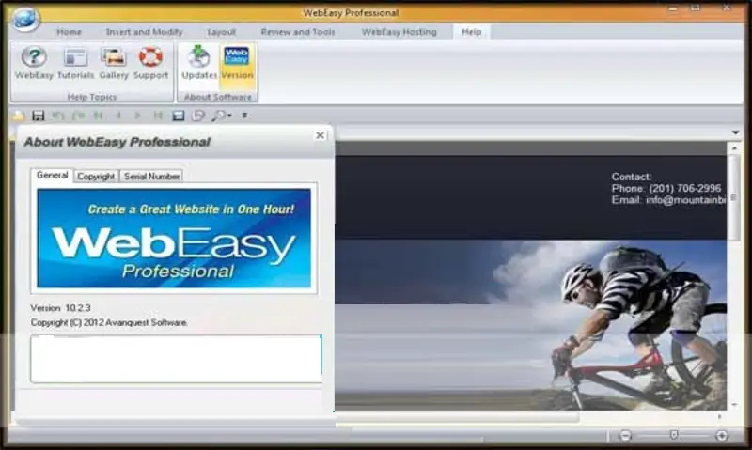This screenshot has width=752, height=450.
Task: Expand the dropdown arrow above the page canvas
Action: point(735,132)
